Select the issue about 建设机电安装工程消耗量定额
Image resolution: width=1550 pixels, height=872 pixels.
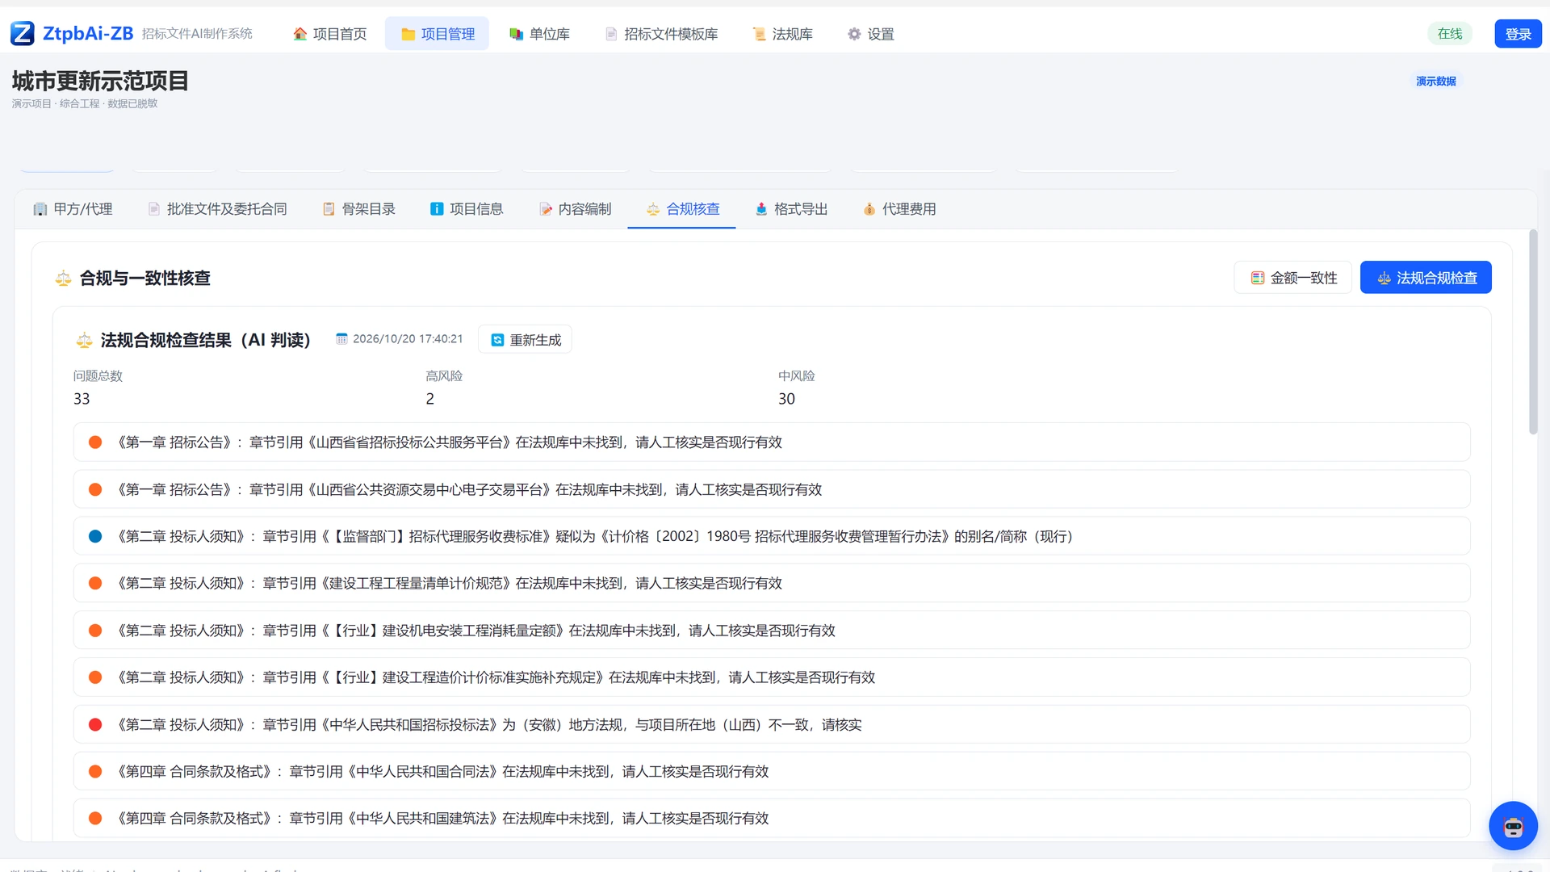772,631
